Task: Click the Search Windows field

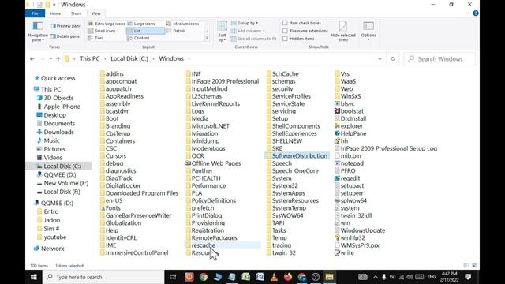Action: [x=440, y=59]
